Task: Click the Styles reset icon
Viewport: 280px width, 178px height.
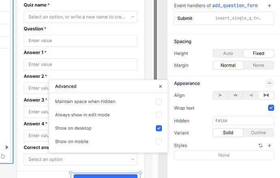Action: click(x=261, y=146)
